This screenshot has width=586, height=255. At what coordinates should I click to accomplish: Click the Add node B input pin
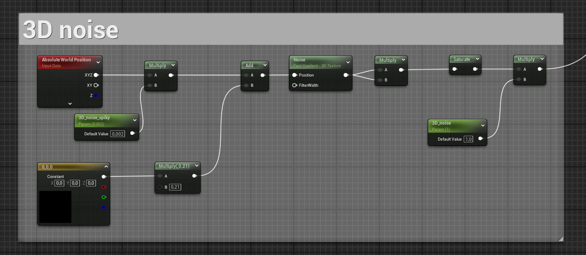pos(246,85)
